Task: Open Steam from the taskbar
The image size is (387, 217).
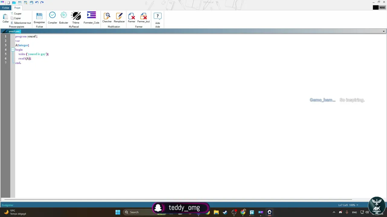Action: [225, 212]
